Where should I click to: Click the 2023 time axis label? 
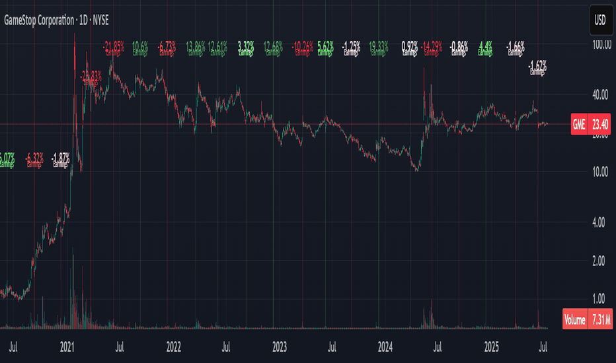pyautogui.click(x=280, y=347)
